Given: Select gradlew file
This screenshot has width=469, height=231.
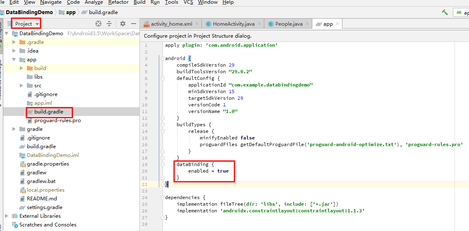Looking at the screenshot, I should (x=36, y=173).
